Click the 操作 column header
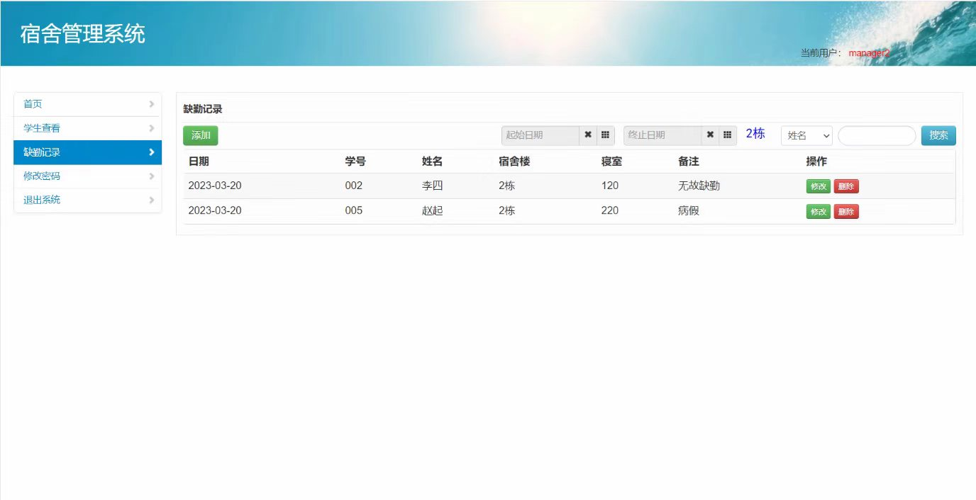Image resolution: width=976 pixels, height=500 pixels. coord(816,161)
